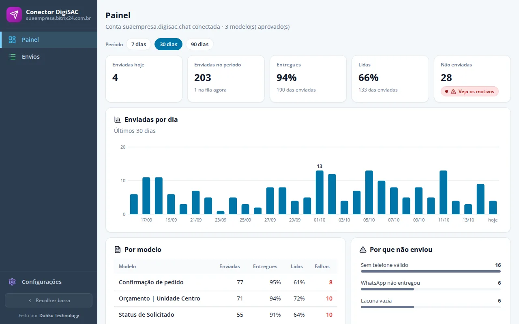Click the Confirmação de pedido model row
The height and width of the screenshot is (324, 519).
point(225,282)
